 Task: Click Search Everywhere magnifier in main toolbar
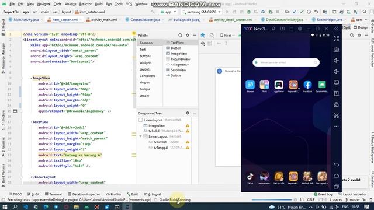(365, 12)
